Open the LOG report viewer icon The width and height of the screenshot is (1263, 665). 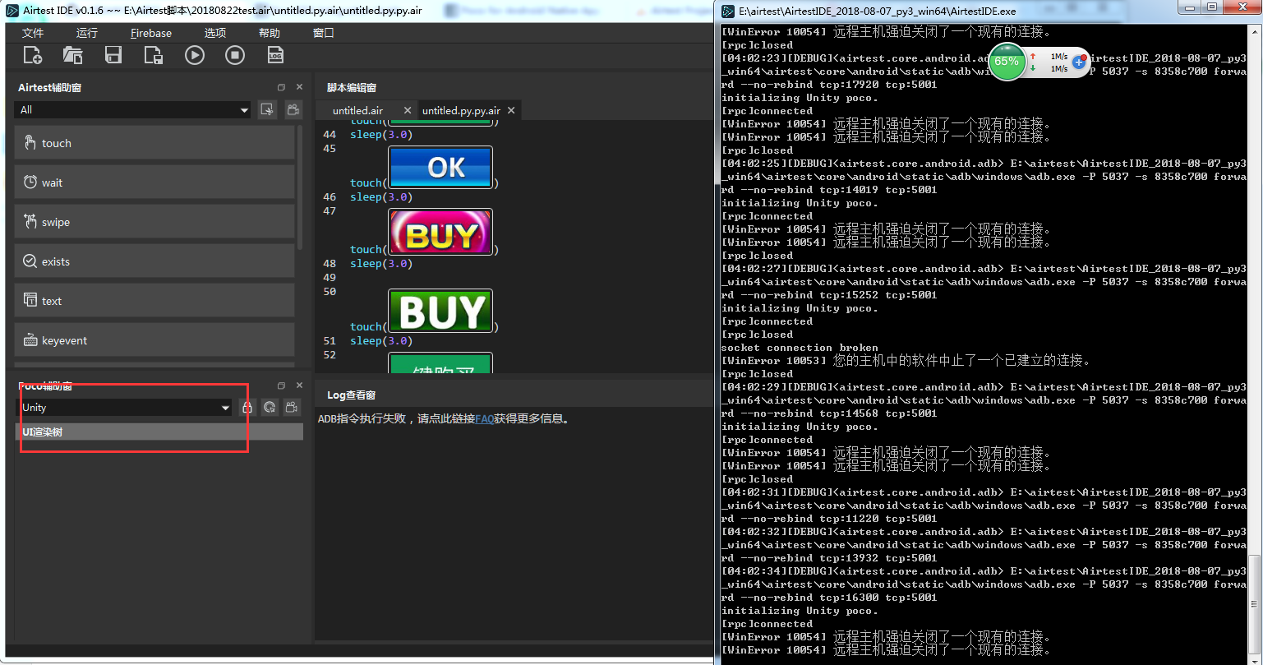275,55
